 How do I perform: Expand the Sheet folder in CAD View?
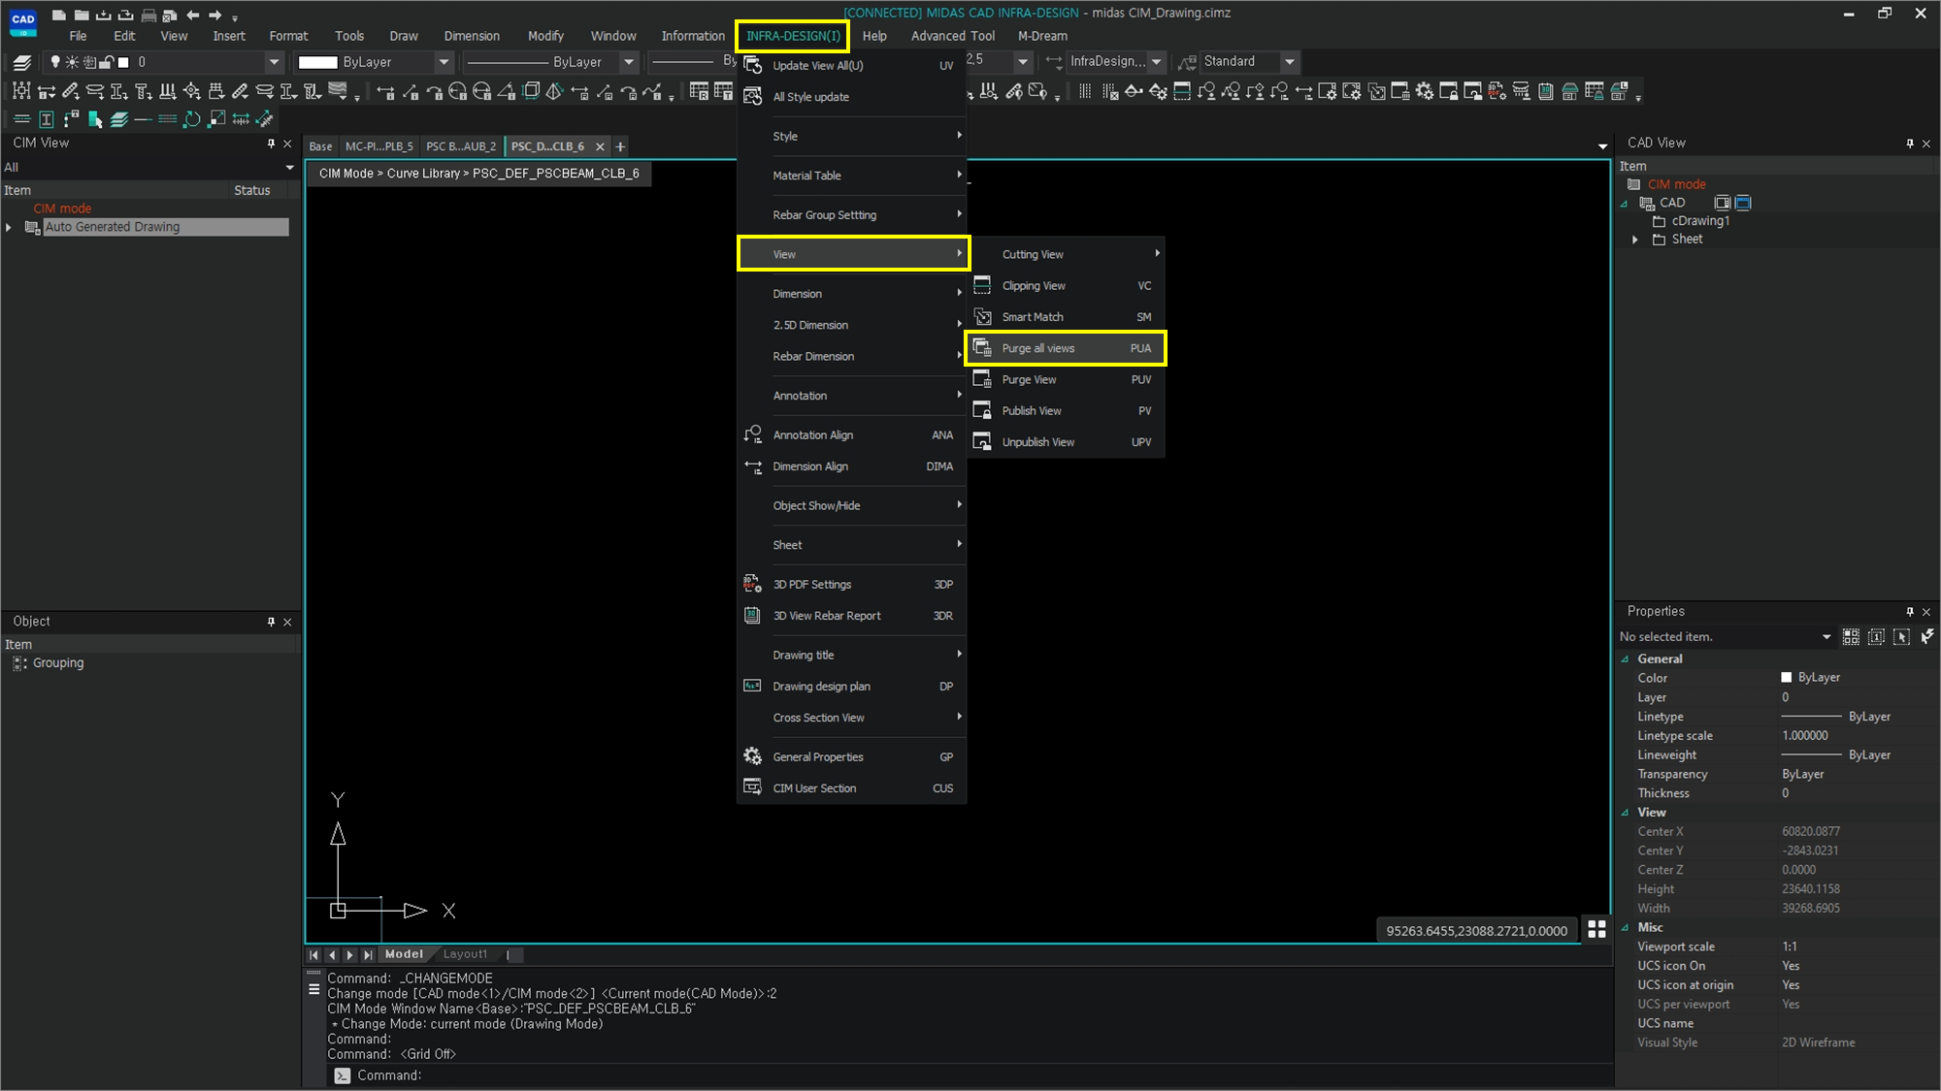pyautogui.click(x=1635, y=240)
